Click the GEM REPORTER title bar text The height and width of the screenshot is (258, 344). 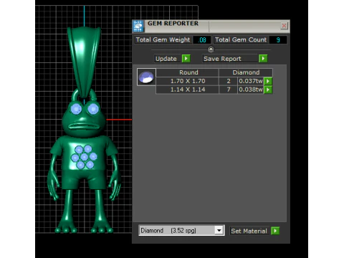(x=173, y=24)
